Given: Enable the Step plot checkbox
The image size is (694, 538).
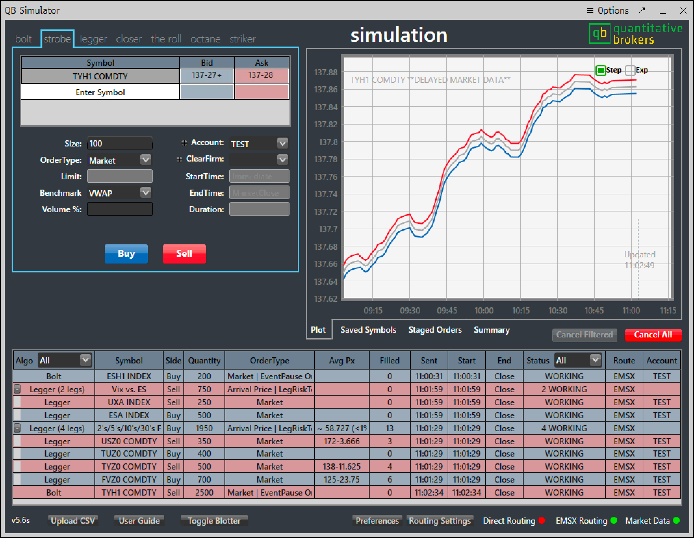Looking at the screenshot, I should point(601,71).
